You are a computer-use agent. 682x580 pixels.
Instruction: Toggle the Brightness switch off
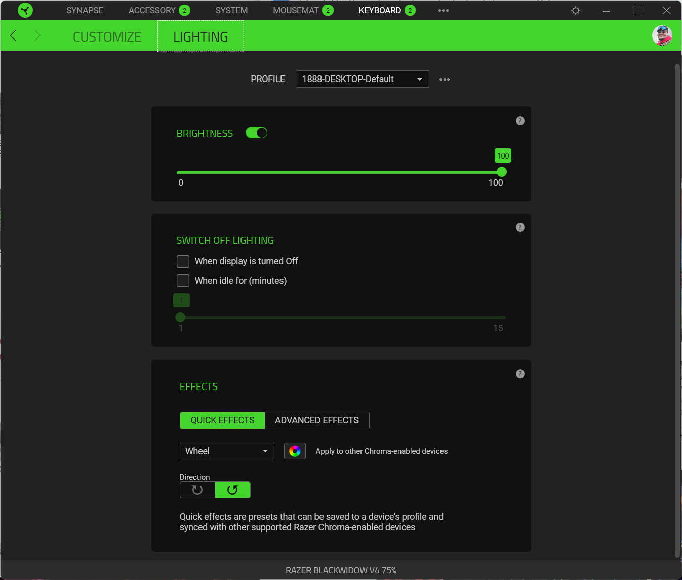click(x=256, y=133)
